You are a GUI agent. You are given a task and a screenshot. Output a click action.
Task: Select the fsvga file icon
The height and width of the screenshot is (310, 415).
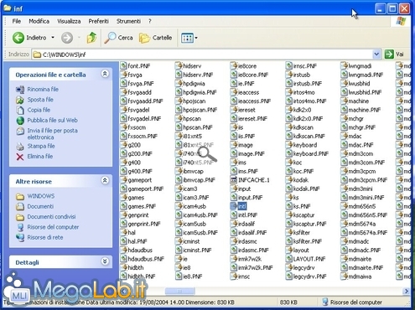124,75
